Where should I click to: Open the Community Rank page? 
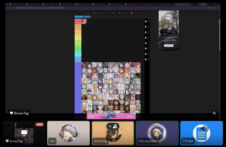pyautogui.click(x=136, y=13)
